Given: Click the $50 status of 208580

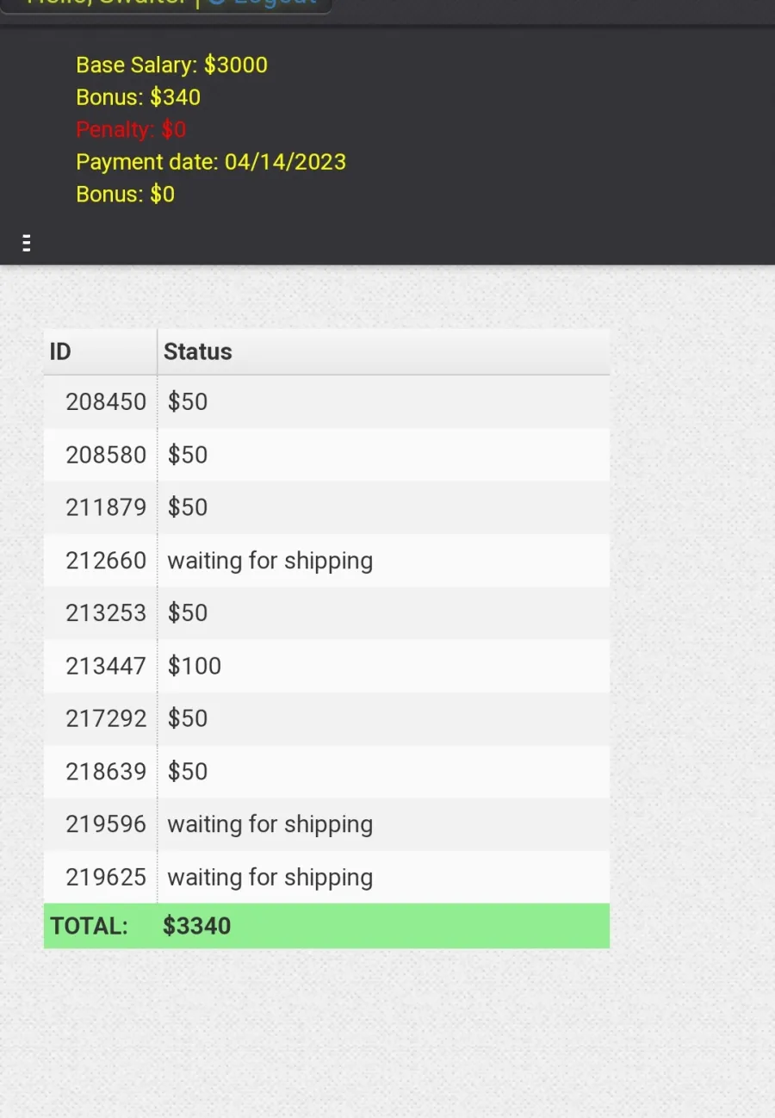Looking at the screenshot, I should coord(188,455).
